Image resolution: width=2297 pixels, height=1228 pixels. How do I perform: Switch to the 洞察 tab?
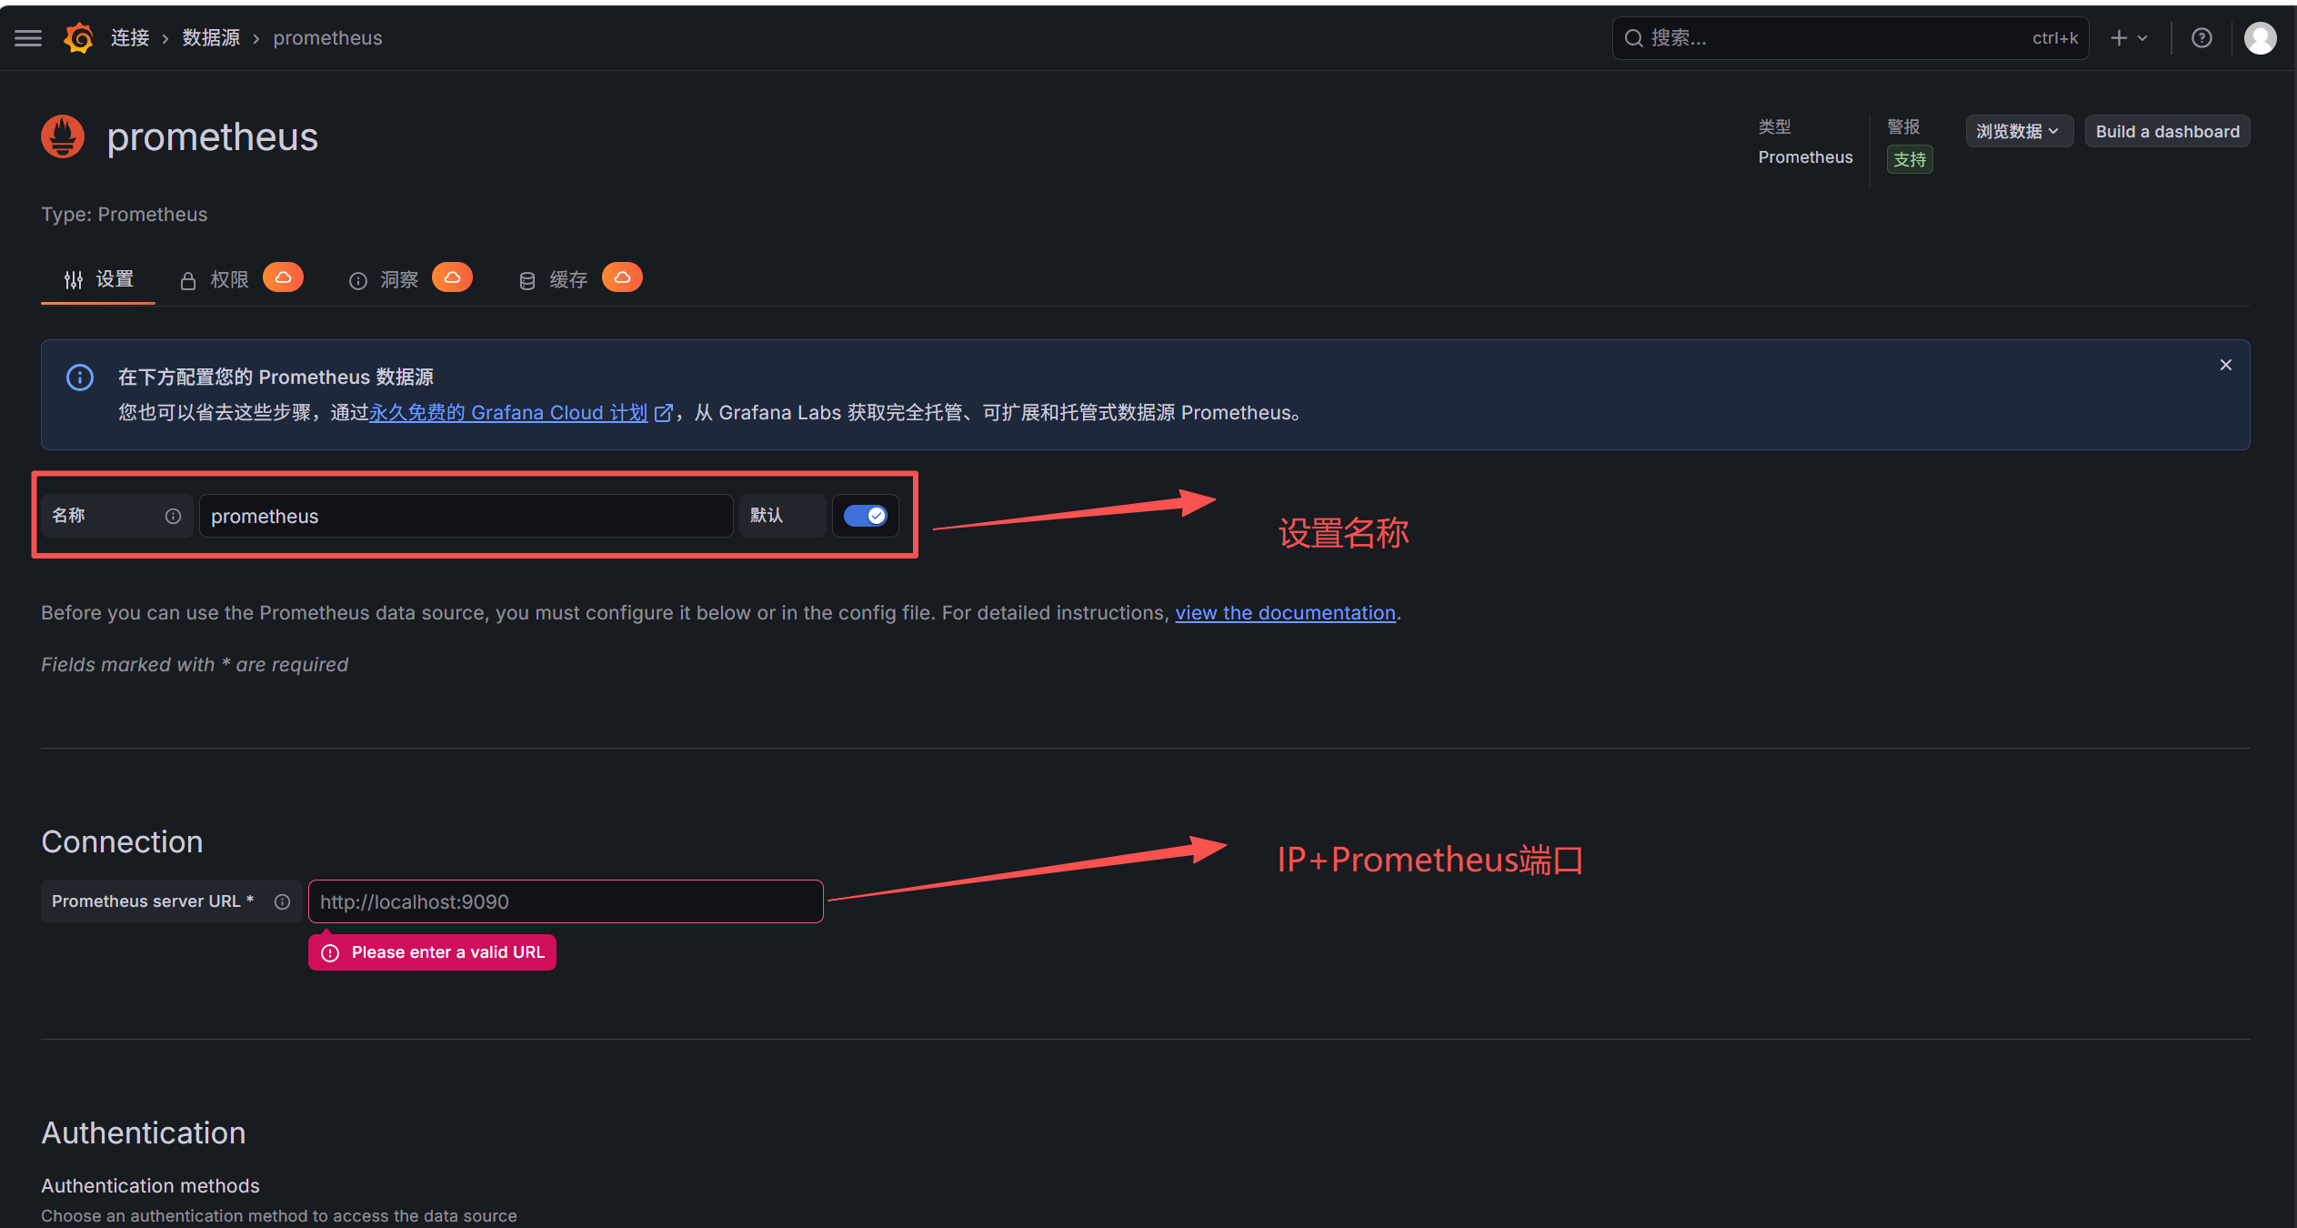(384, 280)
